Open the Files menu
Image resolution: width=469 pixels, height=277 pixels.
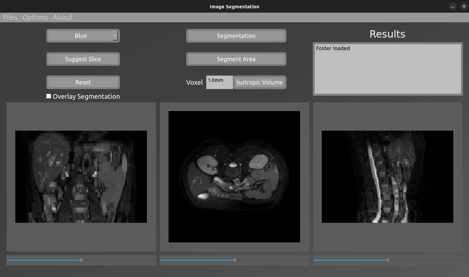[10, 17]
